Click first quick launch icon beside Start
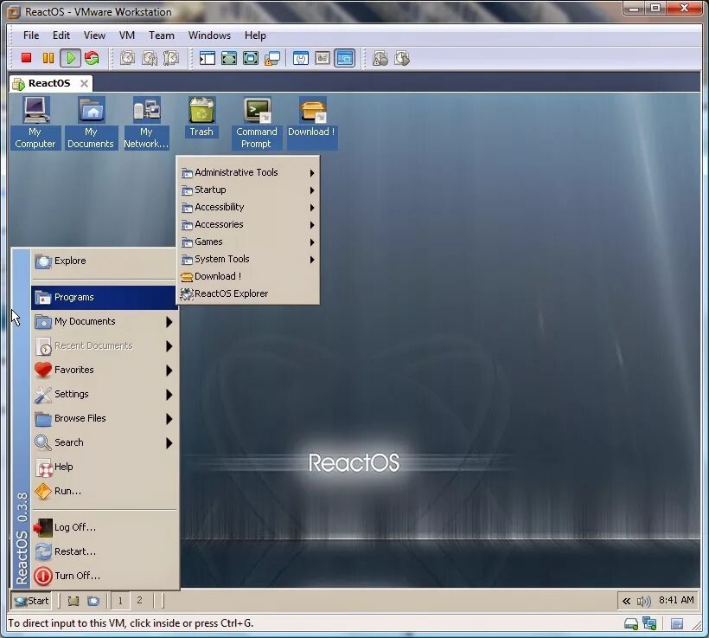Screen dimensions: 709x638 (73, 601)
